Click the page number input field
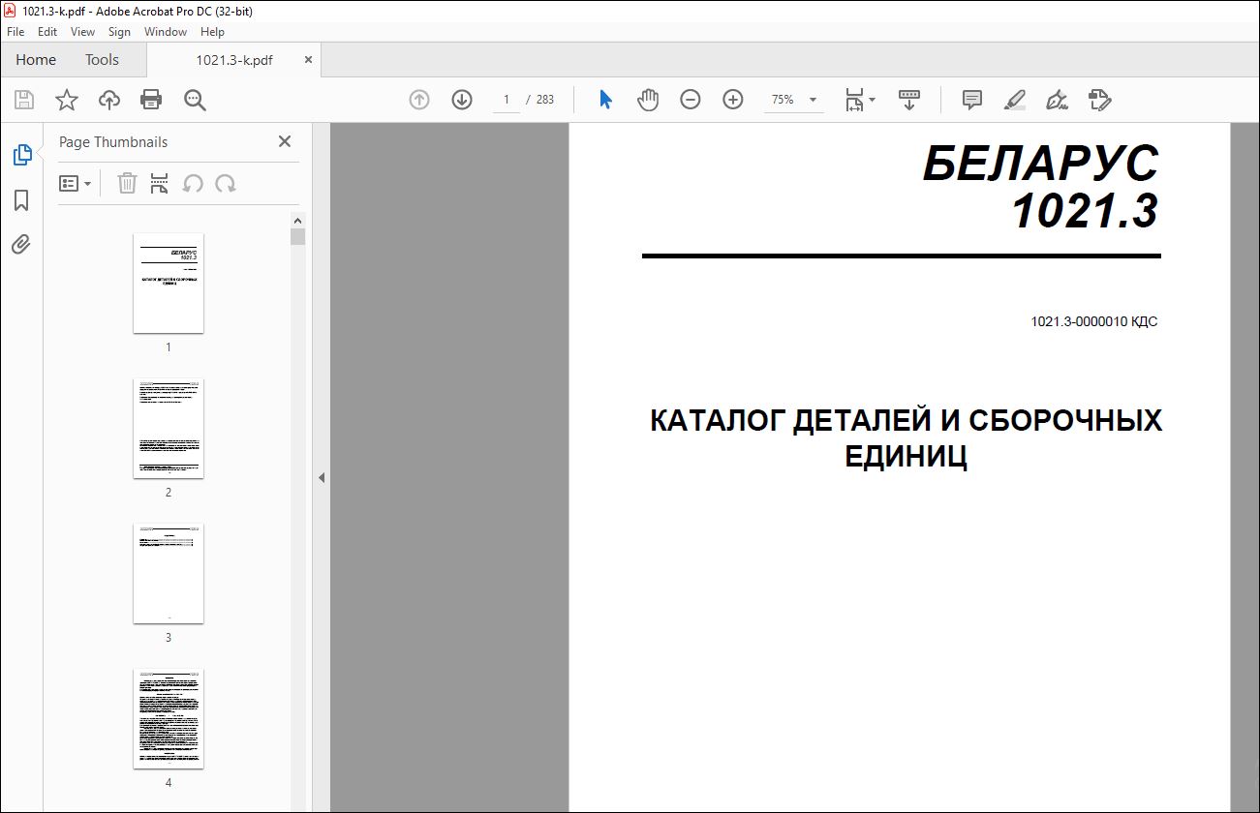Image resolution: width=1260 pixels, height=813 pixels. pyautogui.click(x=506, y=100)
